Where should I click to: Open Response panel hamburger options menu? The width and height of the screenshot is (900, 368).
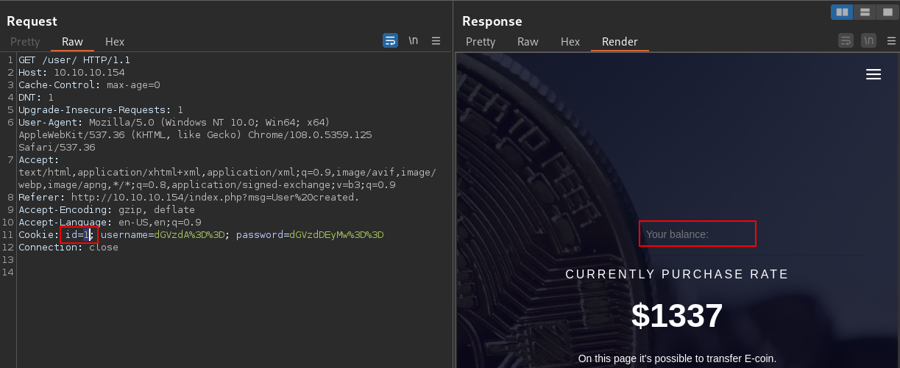click(x=890, y=40)
